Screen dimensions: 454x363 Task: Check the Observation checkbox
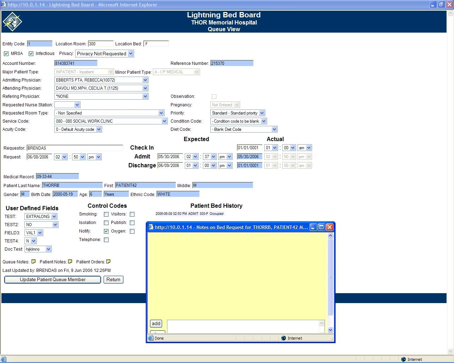[214, 96]
